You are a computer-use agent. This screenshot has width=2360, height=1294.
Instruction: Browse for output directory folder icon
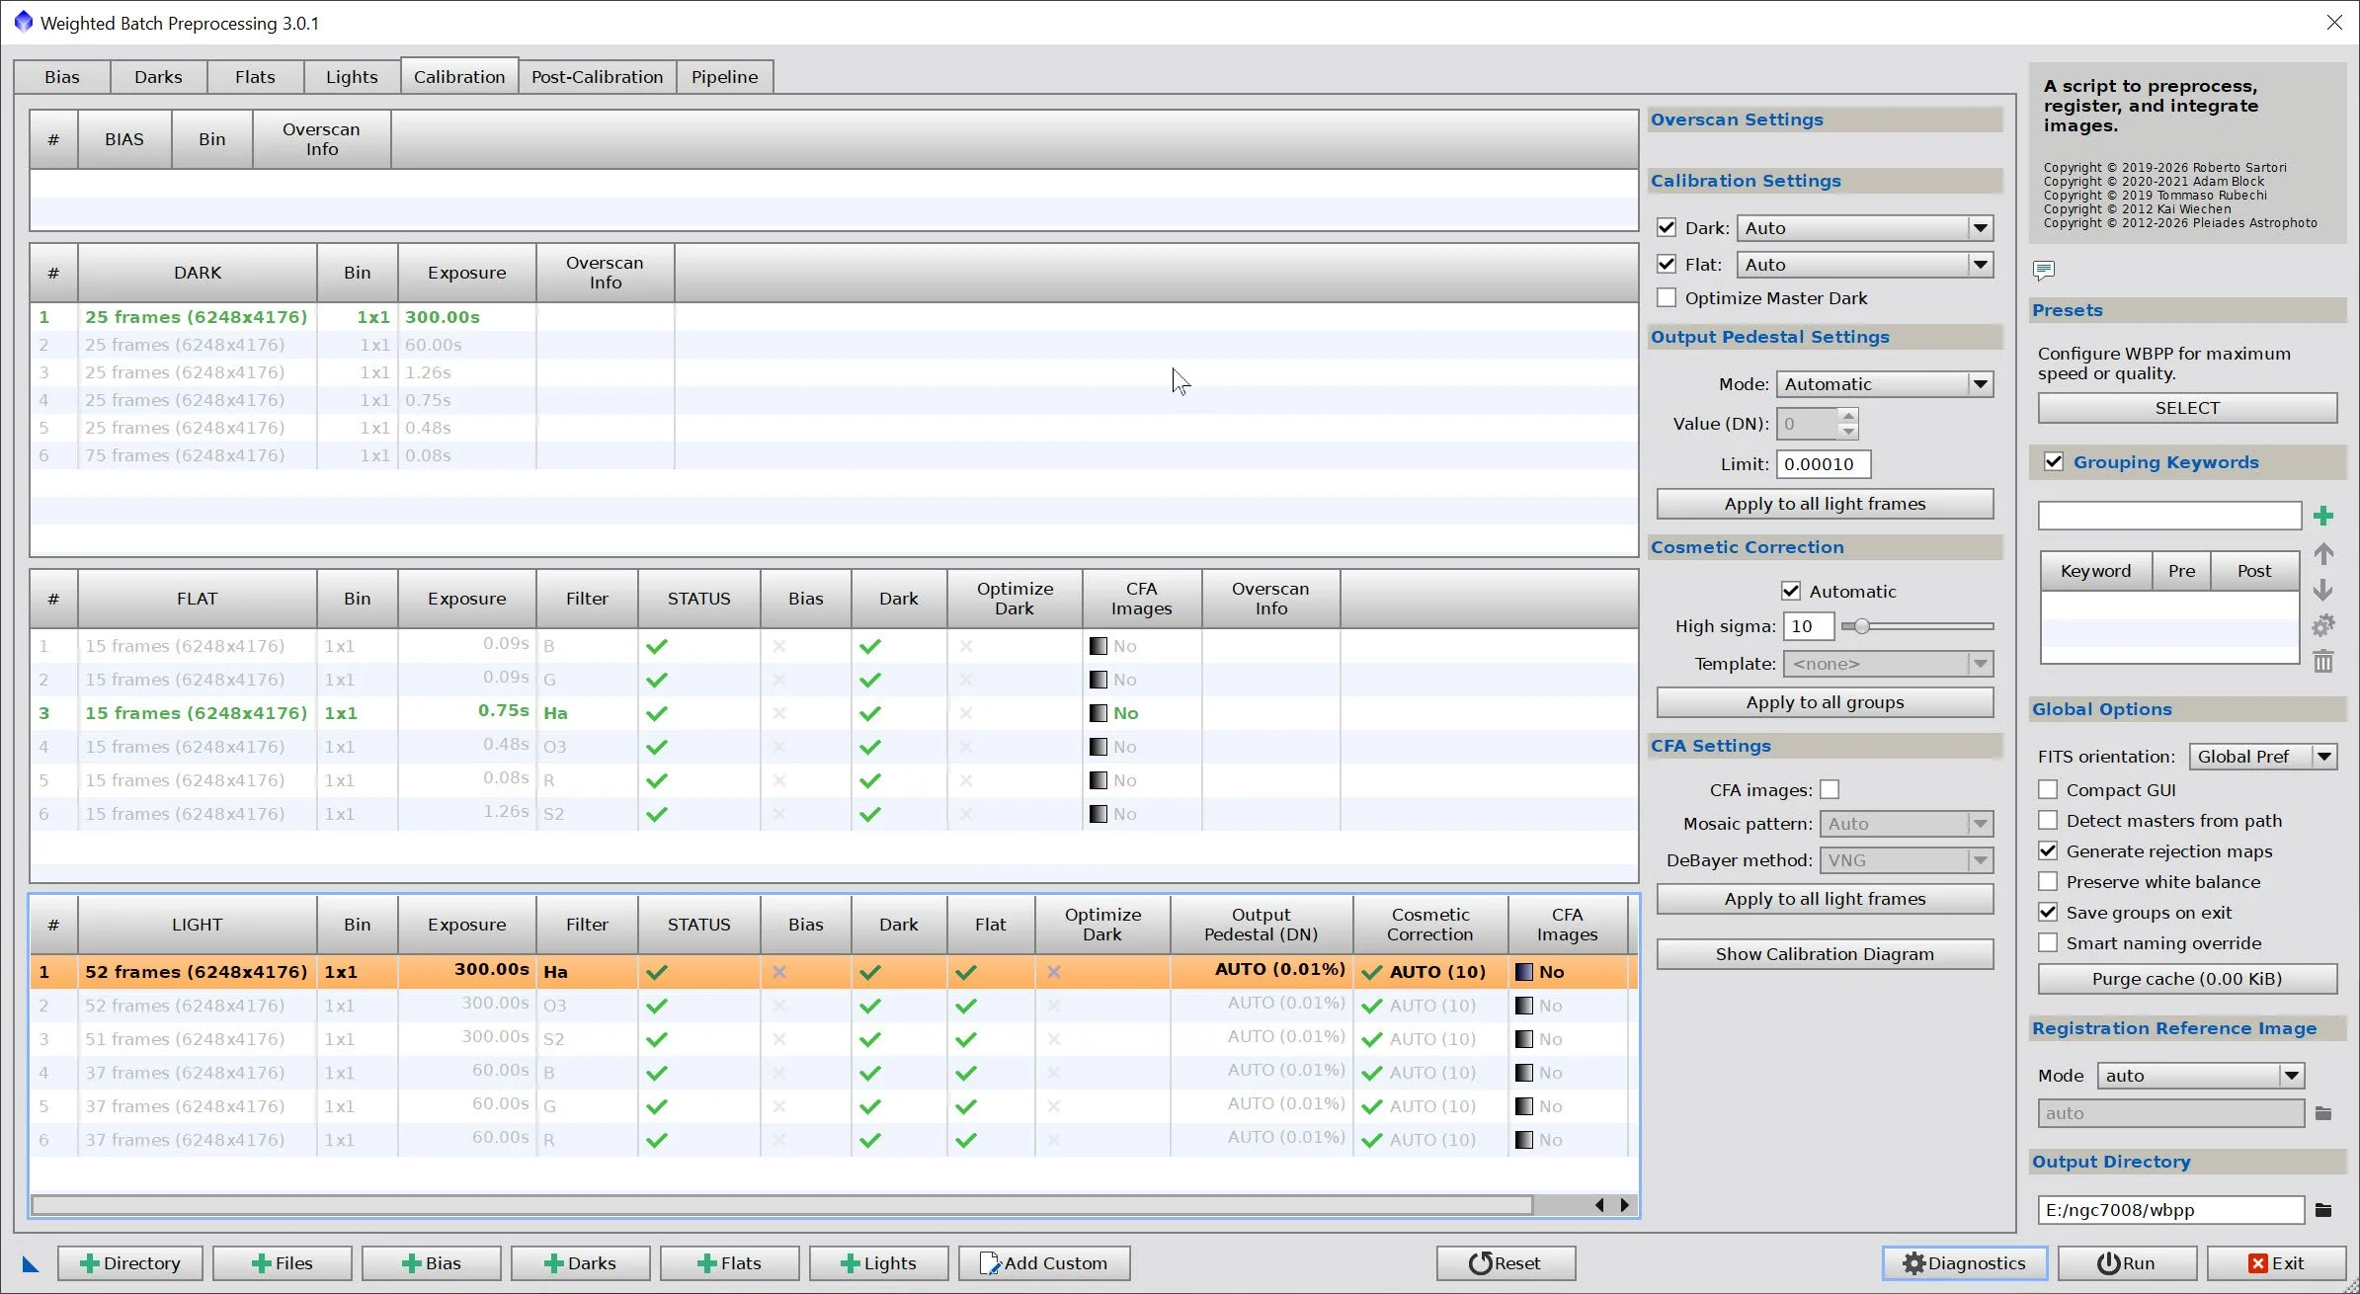pyautogui.click(x=2323, y=1210)
